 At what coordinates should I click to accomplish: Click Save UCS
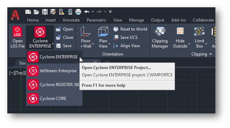[125, 37]
